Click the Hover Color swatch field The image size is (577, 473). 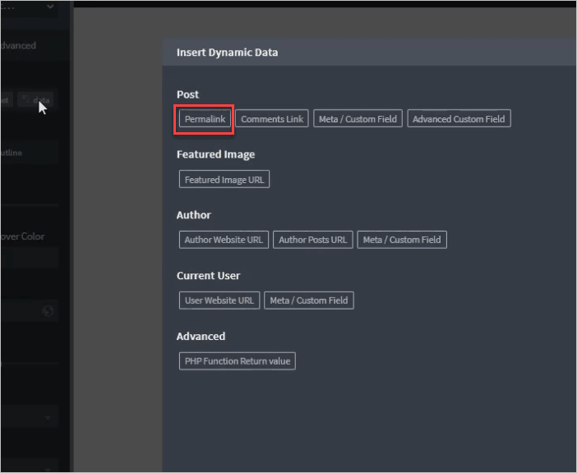coord(30,258)
